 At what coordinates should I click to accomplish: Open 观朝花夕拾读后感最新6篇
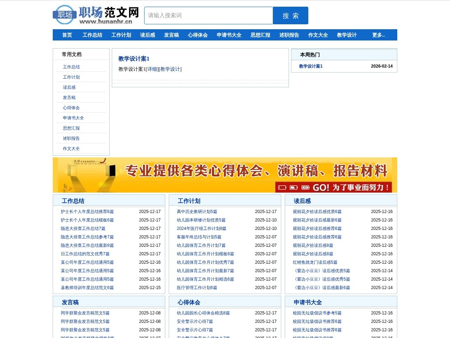point(317,220)
